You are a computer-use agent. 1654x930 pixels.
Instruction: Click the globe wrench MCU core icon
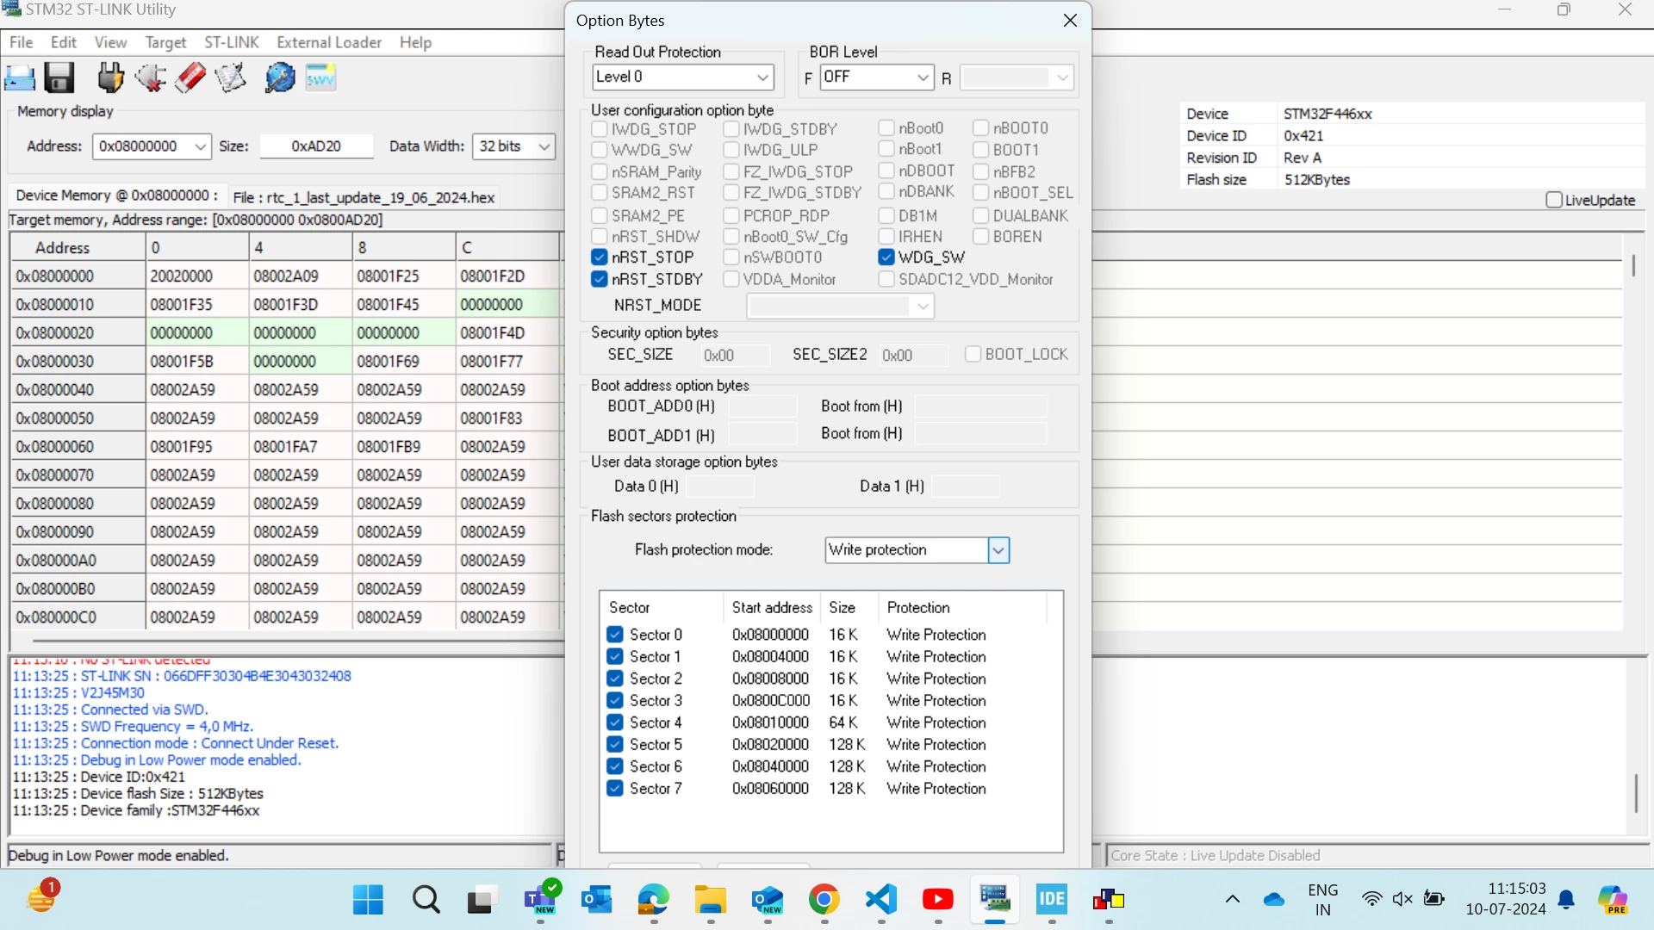[x=280, y=78]
